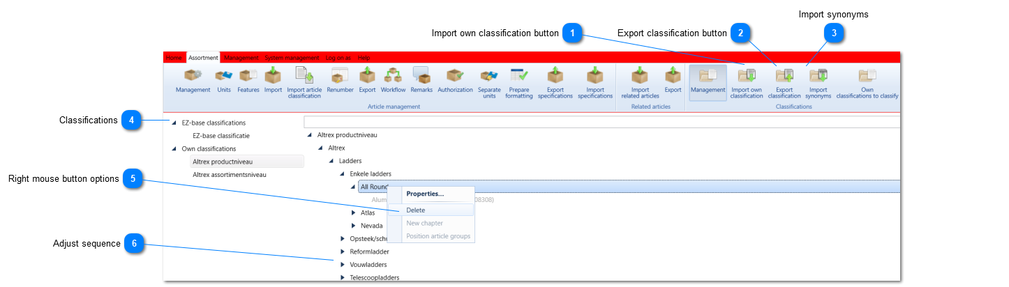The image size is (1009, 287).
Task: Collapse the Enkele ladders node
Action: [x=343, y=174]
